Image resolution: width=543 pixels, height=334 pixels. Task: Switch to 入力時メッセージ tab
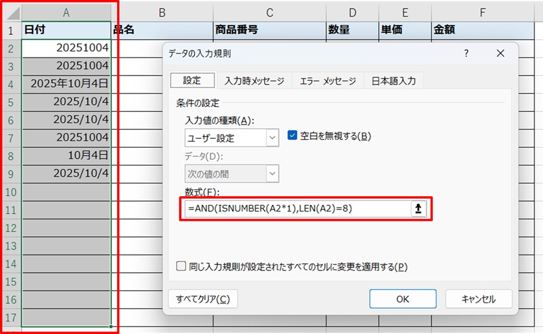click(x=254, y=81)
